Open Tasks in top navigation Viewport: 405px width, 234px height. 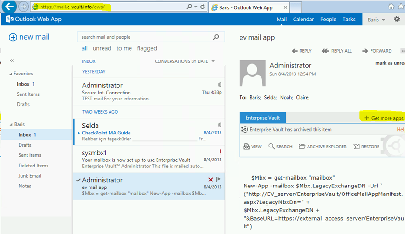pos(349,20)
